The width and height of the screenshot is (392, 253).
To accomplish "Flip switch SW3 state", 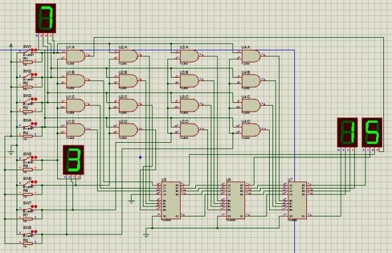I will tap(30, 100).
